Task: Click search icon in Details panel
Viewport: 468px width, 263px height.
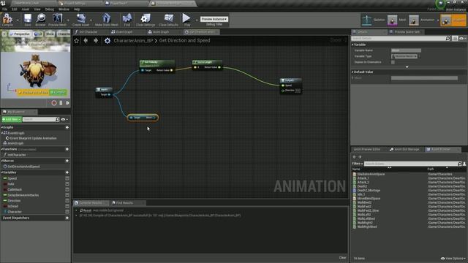Action: click(x=448, y=39)
